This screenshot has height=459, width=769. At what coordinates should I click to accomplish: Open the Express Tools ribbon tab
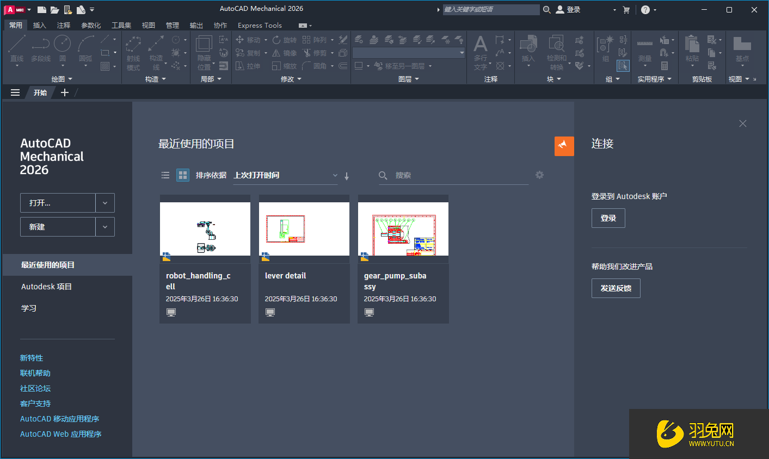point(260,25)
